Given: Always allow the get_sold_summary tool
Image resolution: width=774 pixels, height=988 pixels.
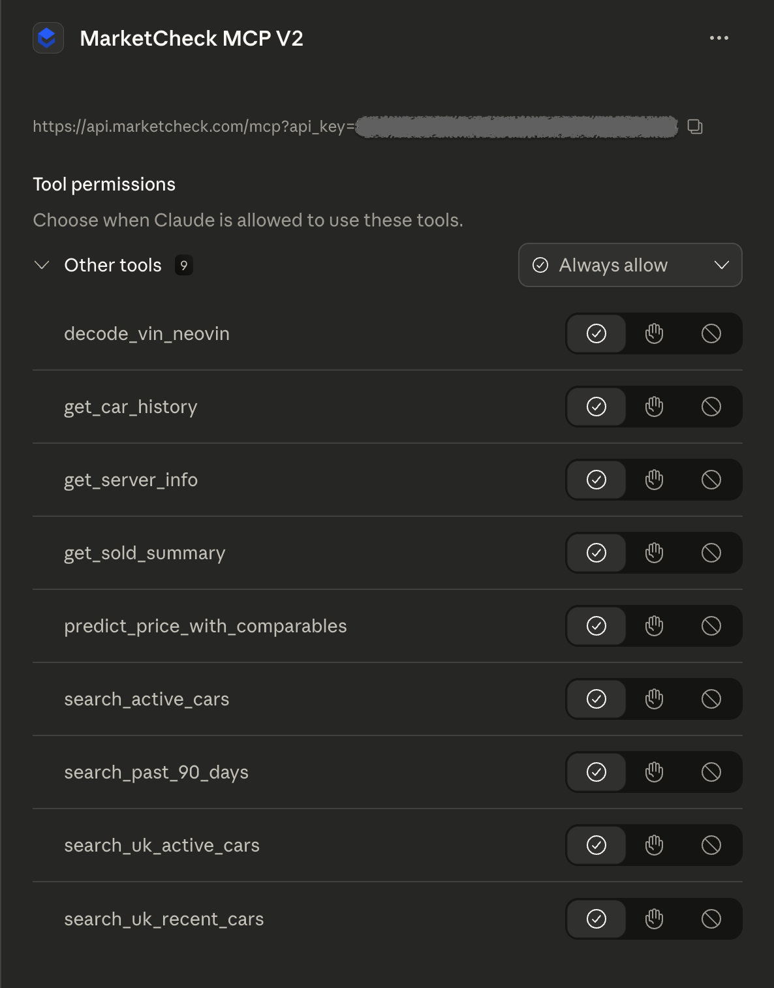Looking at the screenshot, I should pos(596,553).
